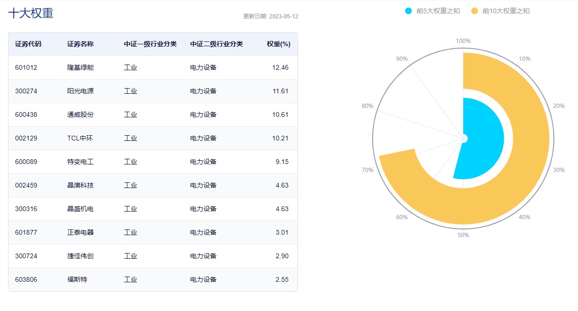This screenshot has width=578, height=311.
Task: Click the yellow legend circle marker
Action: tap(475, 11)
